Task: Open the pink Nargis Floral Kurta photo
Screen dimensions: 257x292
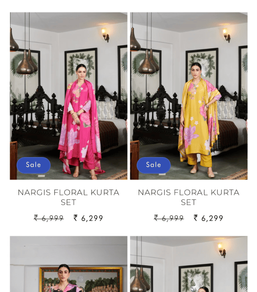Action: [x=69, y=96]
